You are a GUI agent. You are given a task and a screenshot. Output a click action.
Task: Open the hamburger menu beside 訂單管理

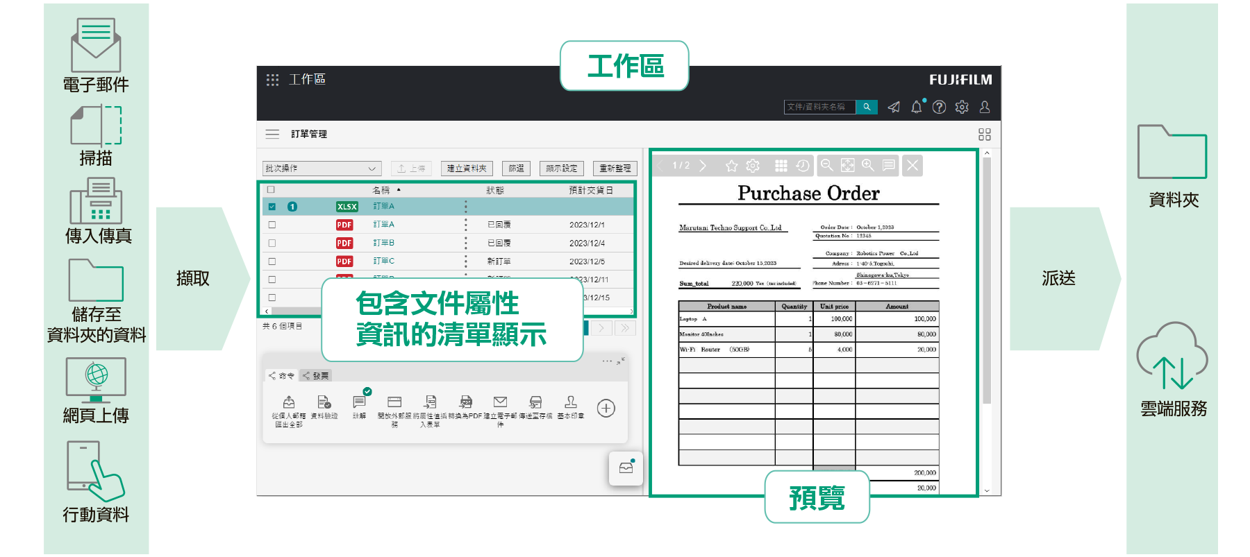(x=272, y=134)
